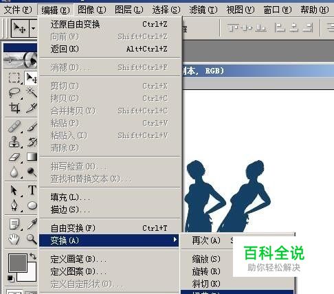Select the Notes tool
This screenshot has height=294, width=334.
(x=14, y=224)
